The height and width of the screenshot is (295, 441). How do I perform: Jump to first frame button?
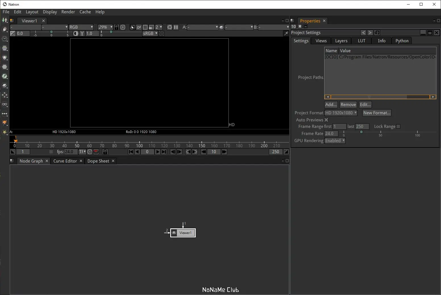tap(131, 152)
